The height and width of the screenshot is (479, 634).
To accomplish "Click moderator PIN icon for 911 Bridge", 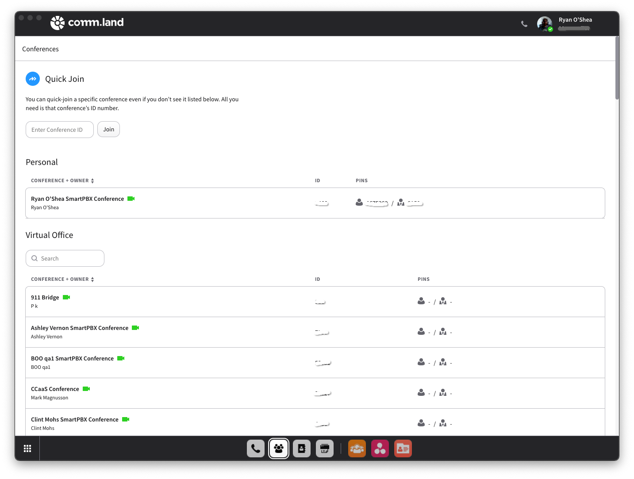I will coord(443,301).
